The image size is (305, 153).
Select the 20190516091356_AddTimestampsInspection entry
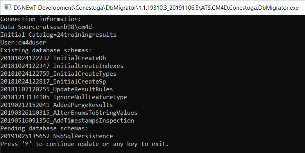point(67,120)
